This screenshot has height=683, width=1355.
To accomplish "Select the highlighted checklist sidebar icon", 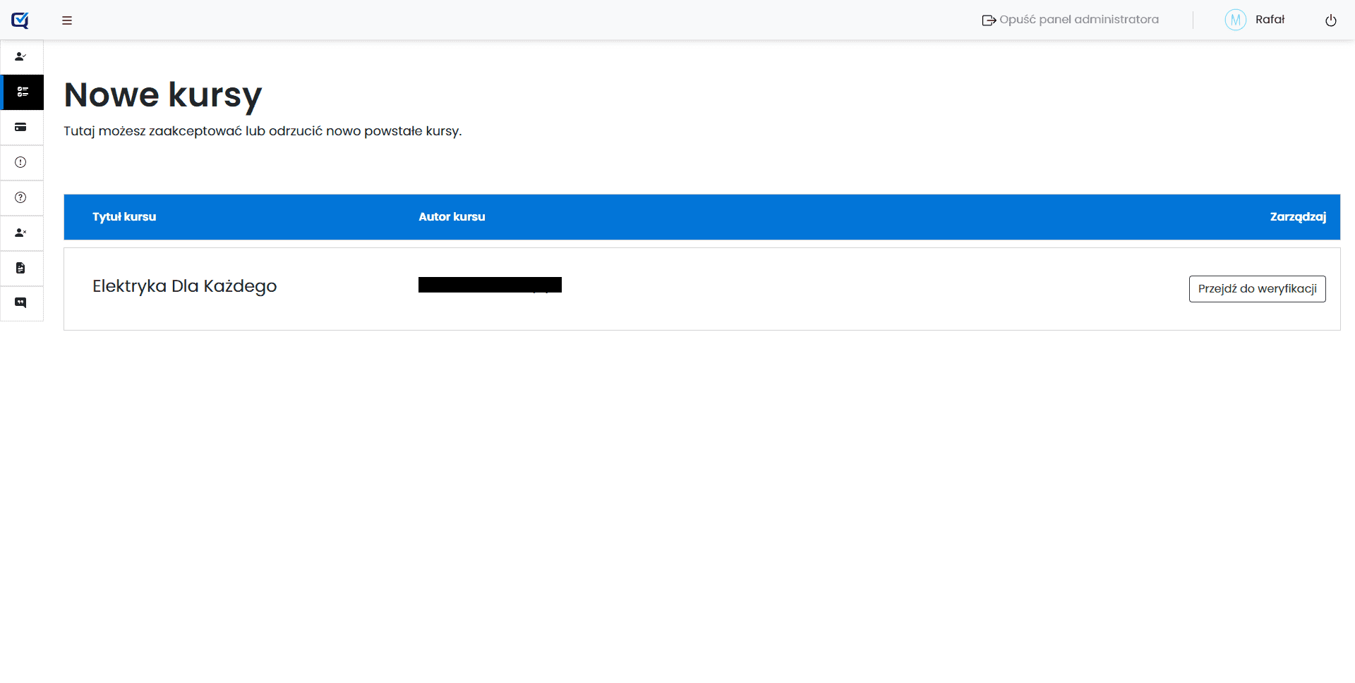I will click(23, 92).
